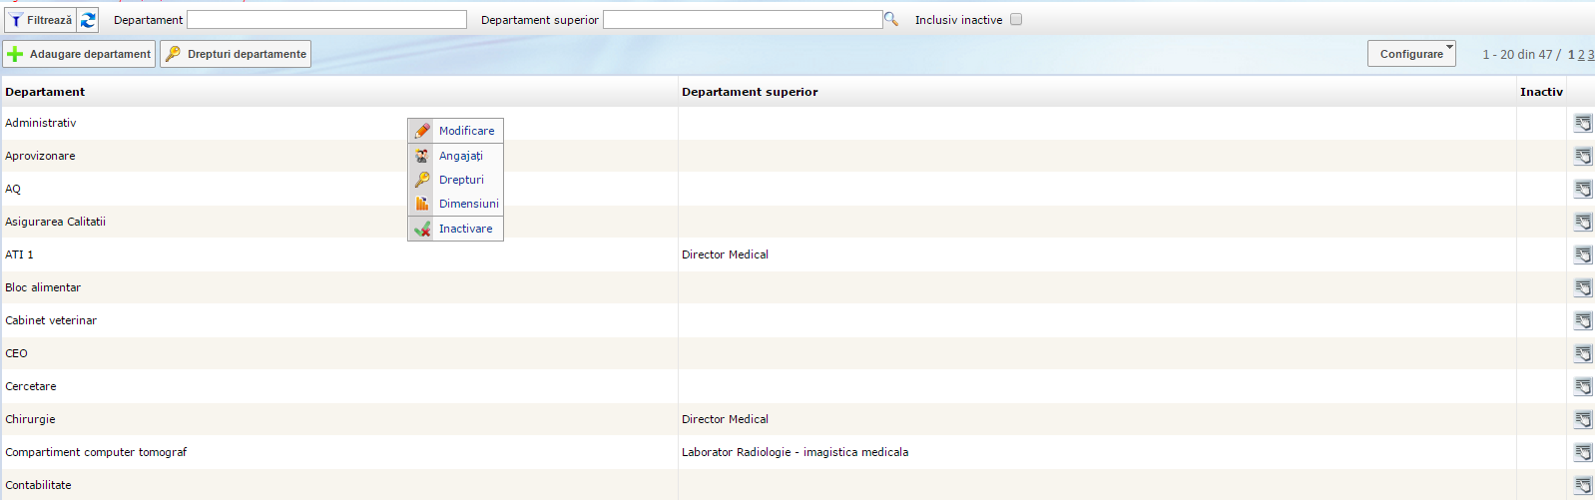Select Dimensiuni in the context menu
The height and width of the screenshot is (500, 1595).
tap(468, 204)
